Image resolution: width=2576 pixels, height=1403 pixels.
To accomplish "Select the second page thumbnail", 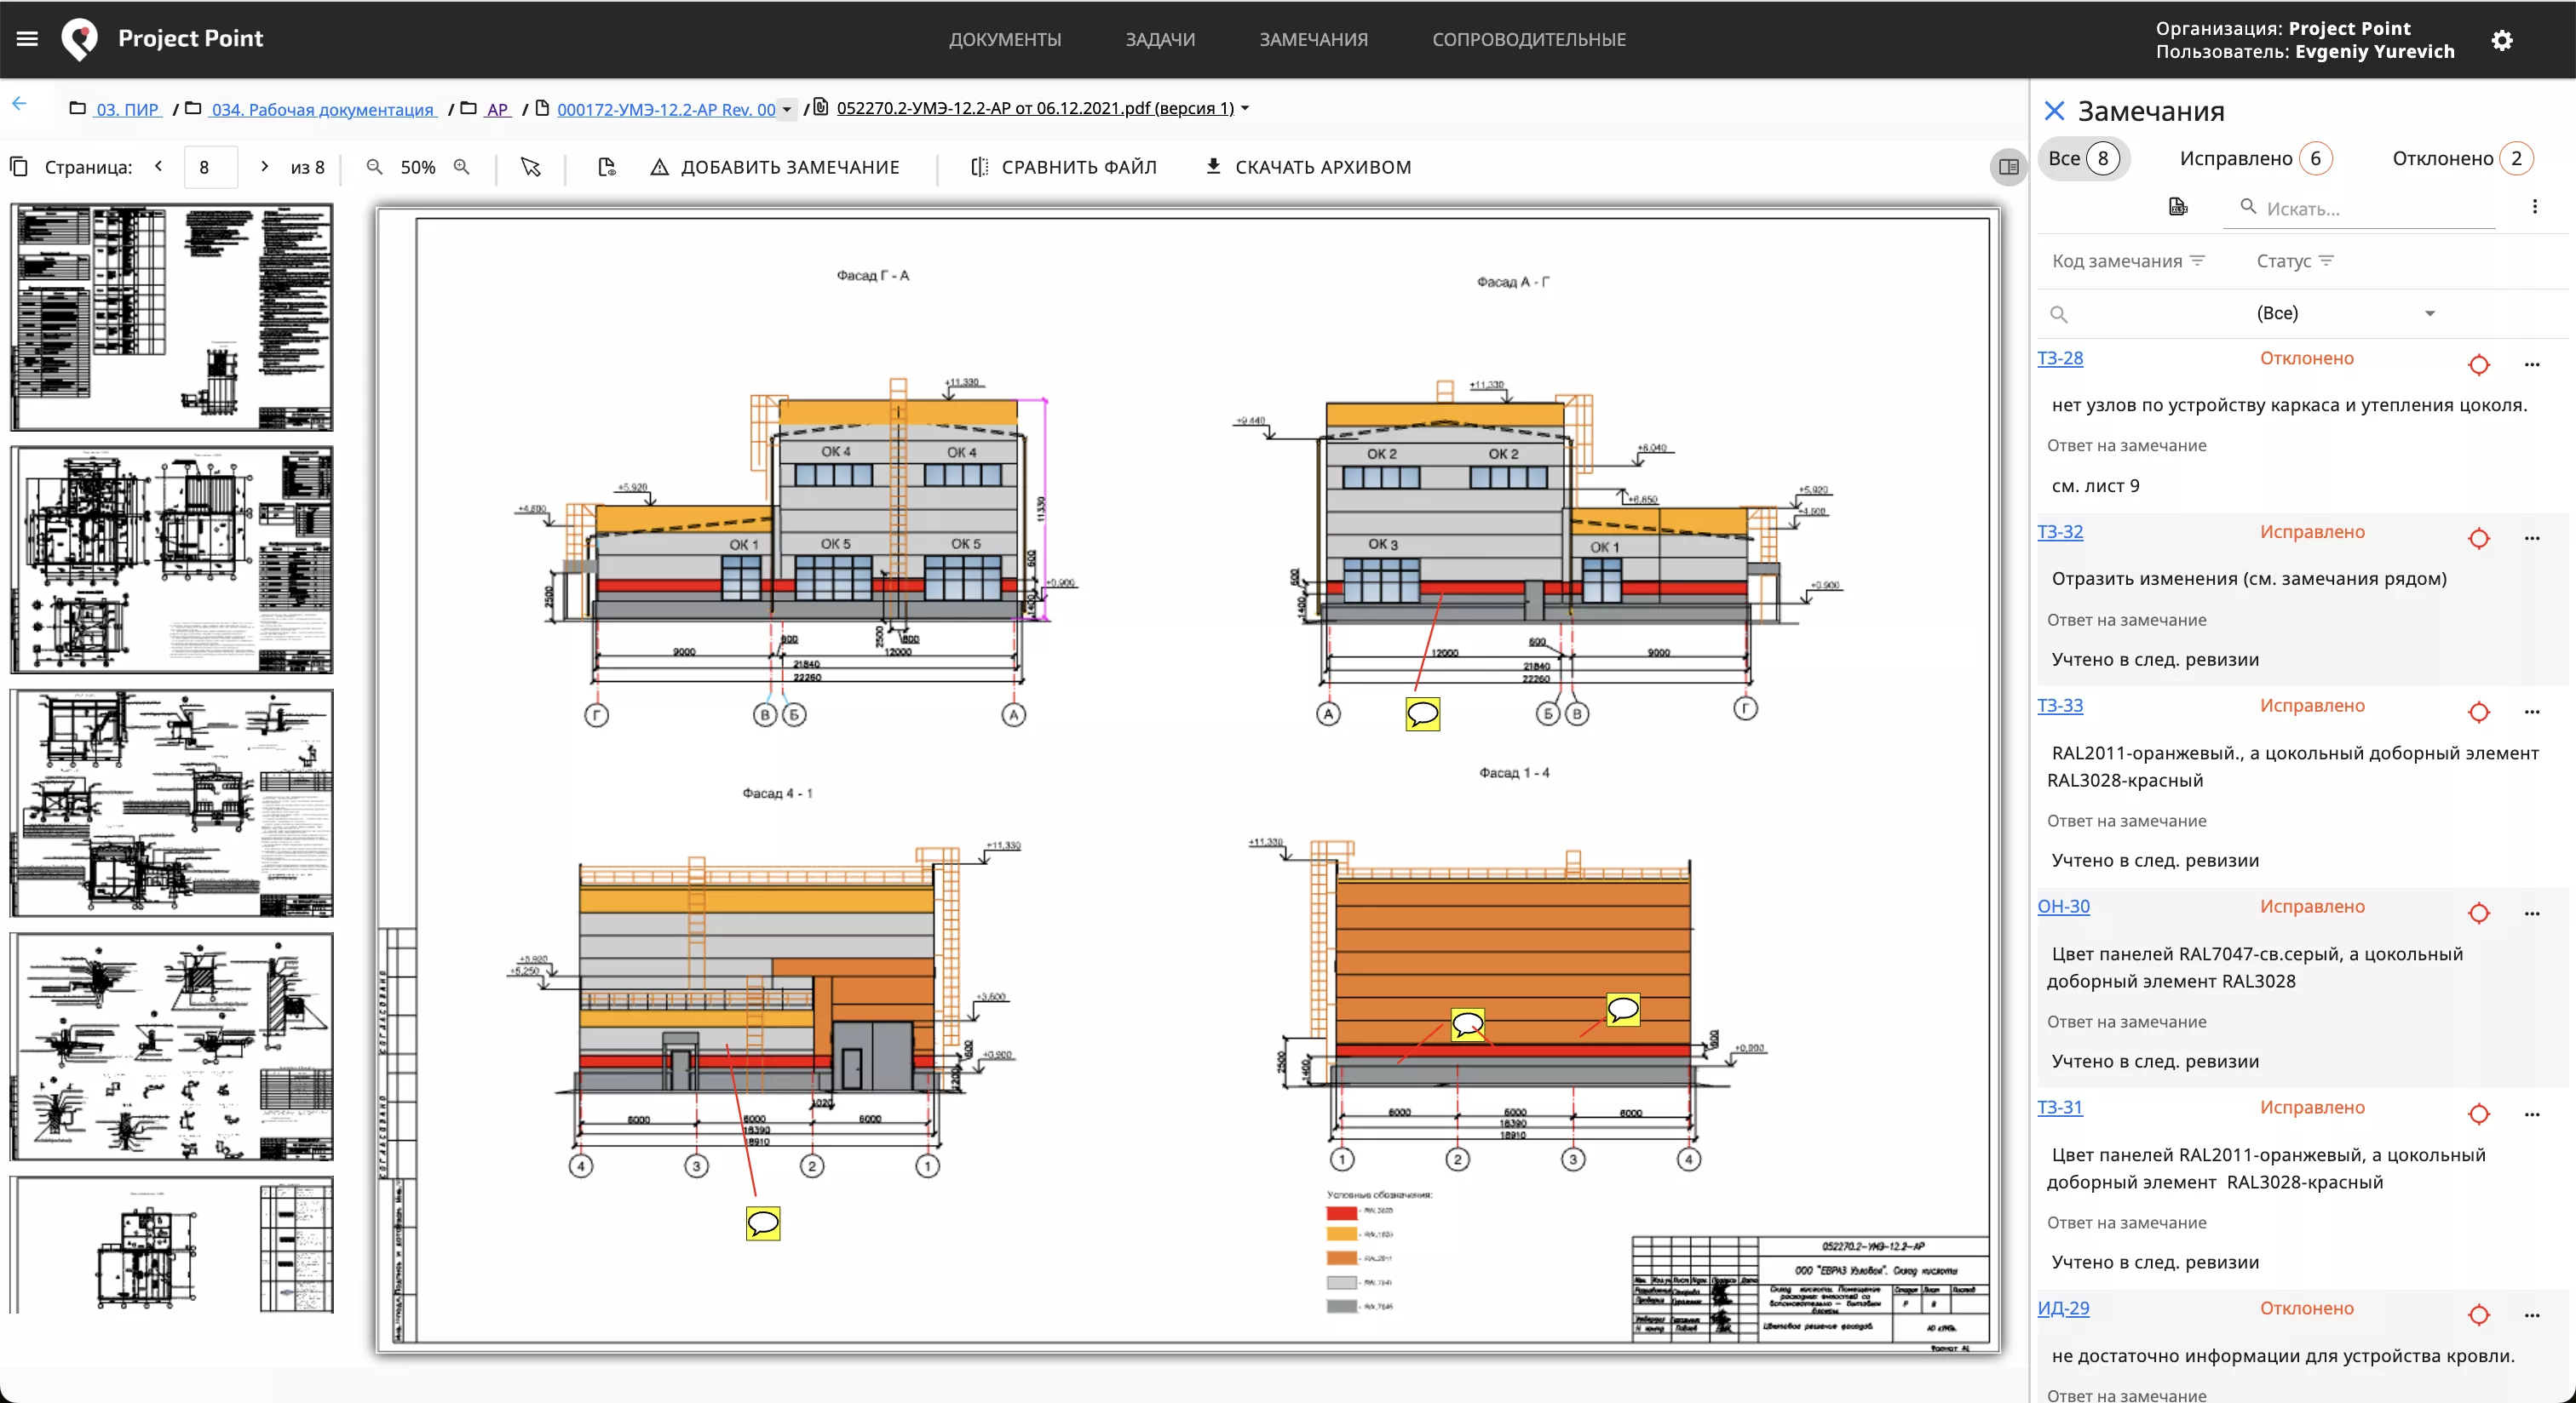I will coord(172,559).
